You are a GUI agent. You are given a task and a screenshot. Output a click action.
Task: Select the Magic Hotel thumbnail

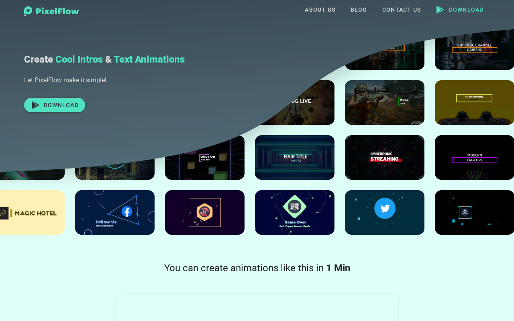click(32, 212)
